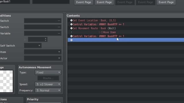This screenshot has width=184, height=103.
Task: Open the Speed dropdown showing 3: x2 Slower
Action: click(x=48, y=84)
